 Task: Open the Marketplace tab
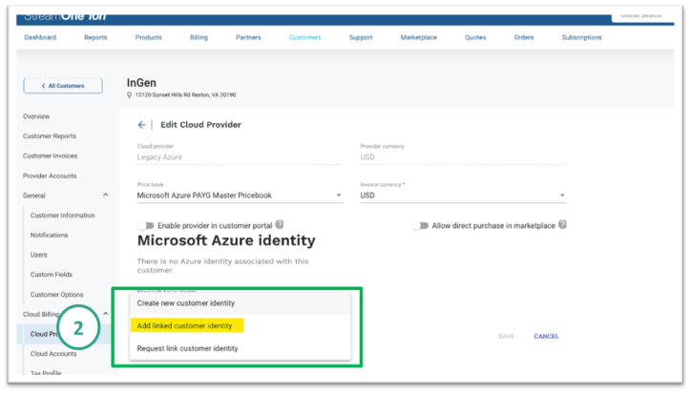click(418, 38)
